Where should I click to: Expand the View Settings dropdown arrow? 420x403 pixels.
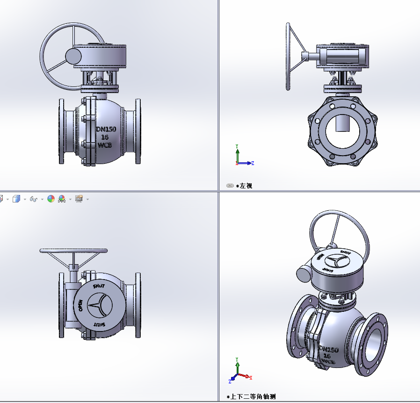87,200
